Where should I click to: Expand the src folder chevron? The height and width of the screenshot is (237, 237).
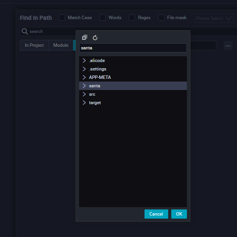pyautogui.click(x=84, y=94)
